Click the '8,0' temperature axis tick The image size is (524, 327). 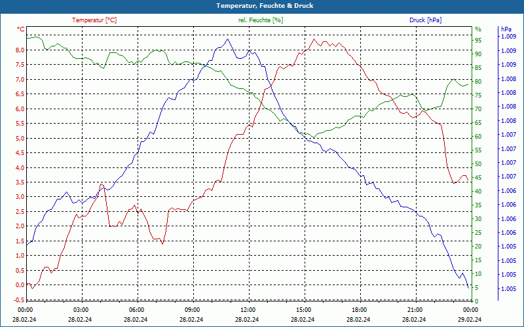tap(20, 50)
